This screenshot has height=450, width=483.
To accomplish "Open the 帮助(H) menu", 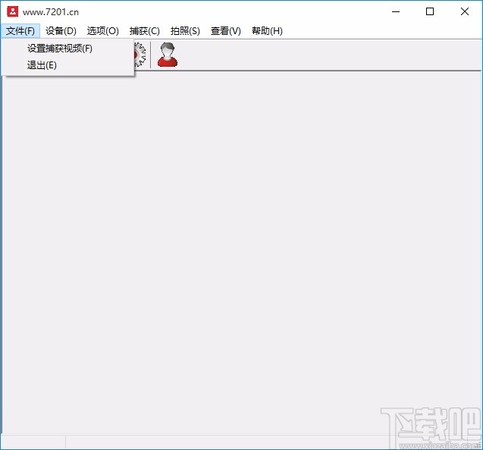I will 267,31.
